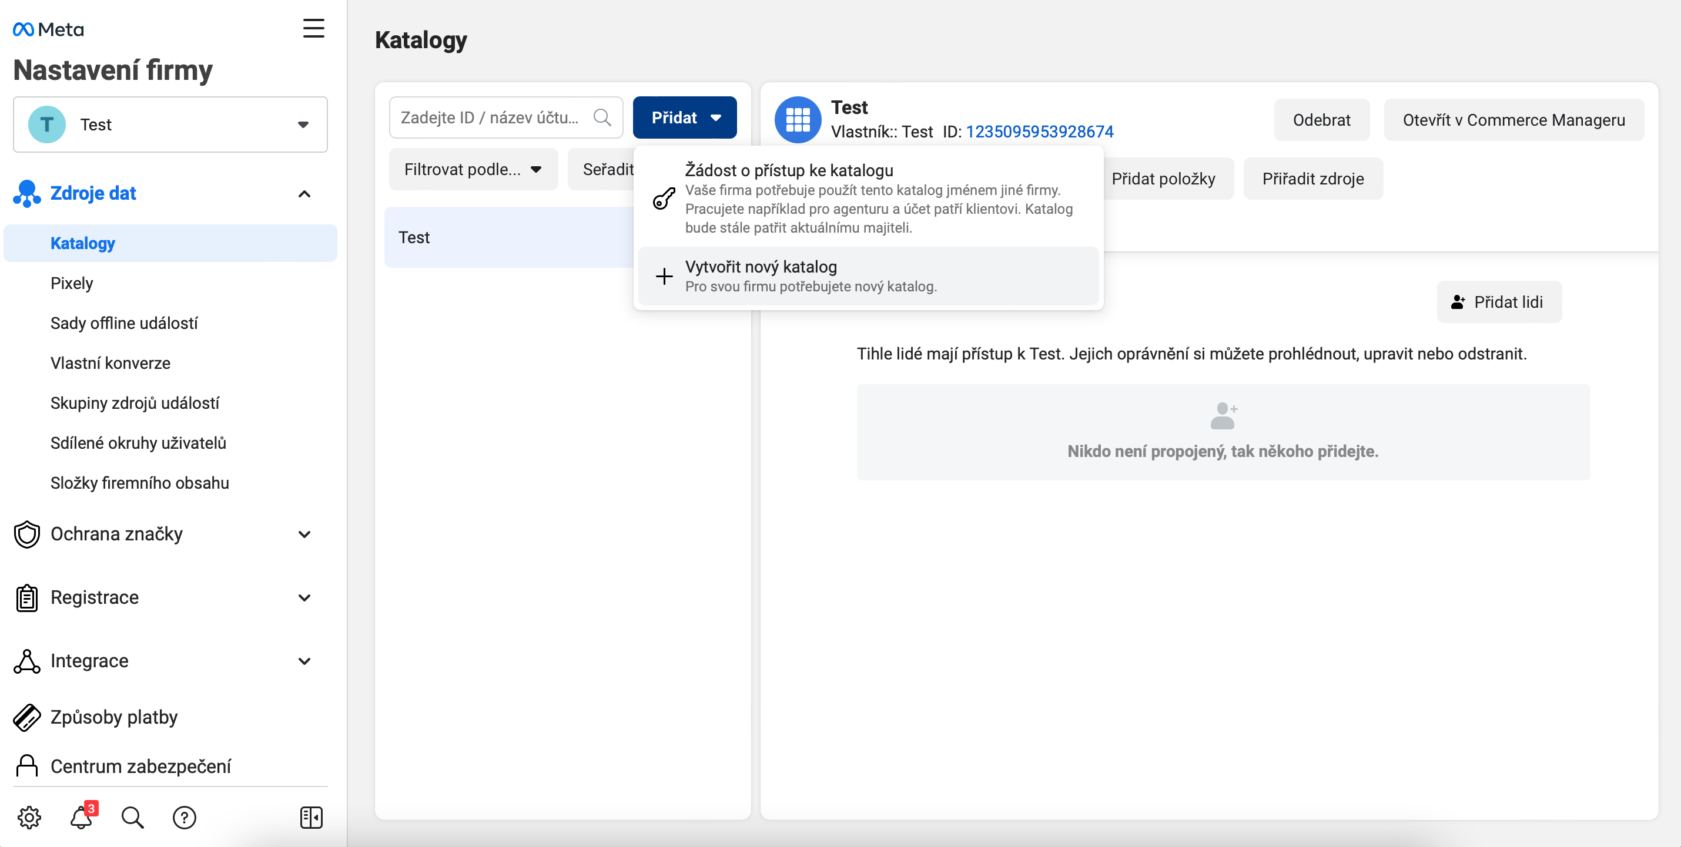
Task: Choose Žádost o přístup ke katalogu
Action: coord(868,198)
